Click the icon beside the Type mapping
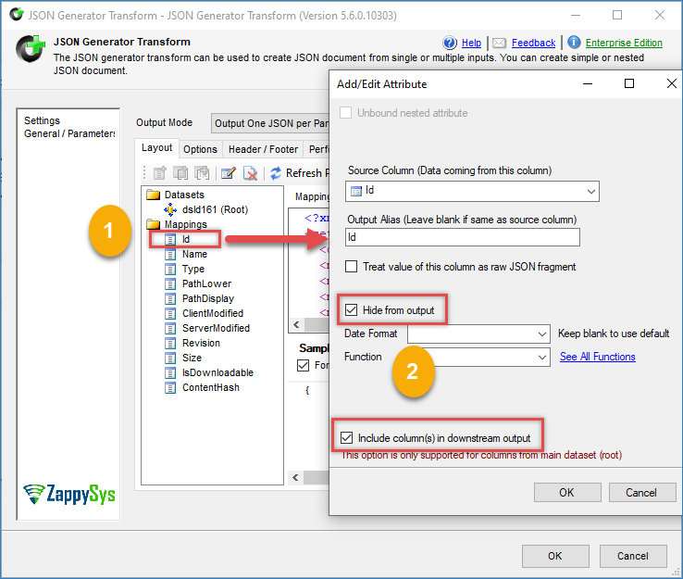 pyautogui.click(x=170, y=269)
